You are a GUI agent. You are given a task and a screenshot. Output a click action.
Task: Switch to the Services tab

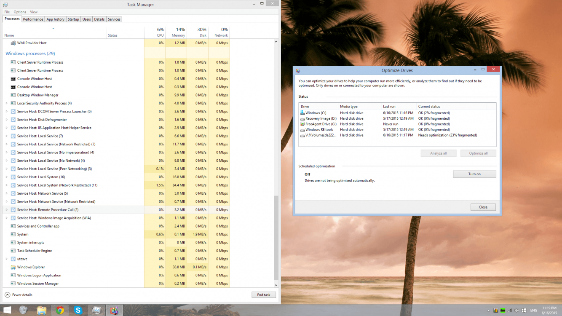[x=114, y=19]
